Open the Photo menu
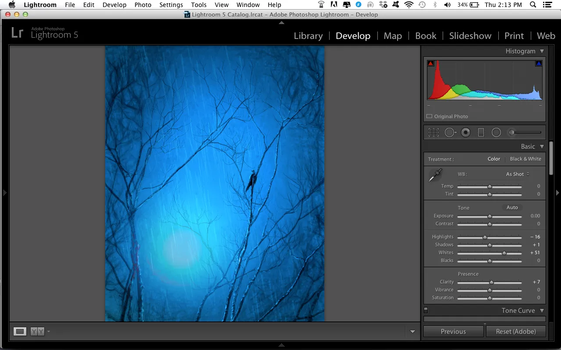The height and width of the screenshot is (350, 561). point(143,5)
